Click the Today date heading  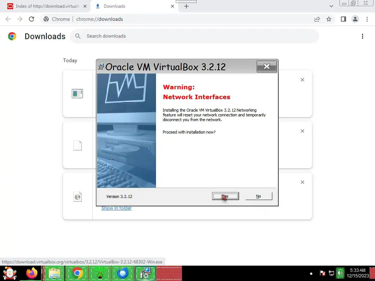click(70, 60)
